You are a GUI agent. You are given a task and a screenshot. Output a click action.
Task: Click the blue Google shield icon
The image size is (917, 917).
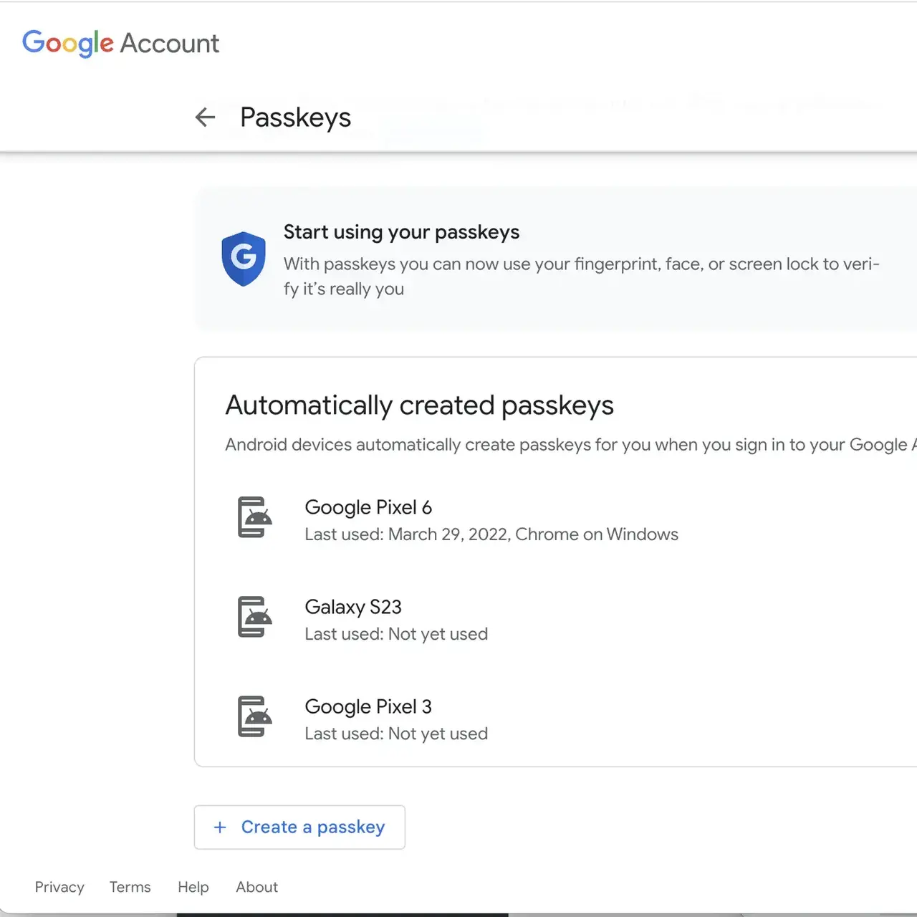[x=244, y=259]
